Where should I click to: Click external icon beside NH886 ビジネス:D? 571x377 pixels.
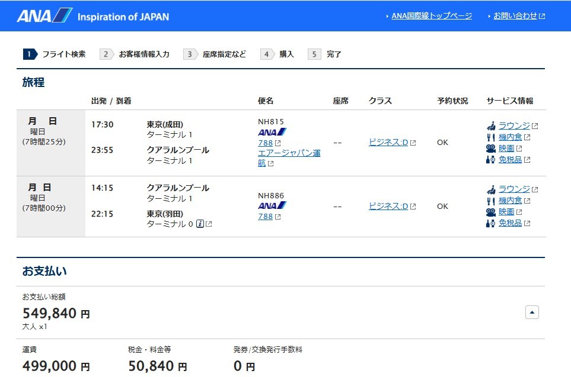coord(413,207)
